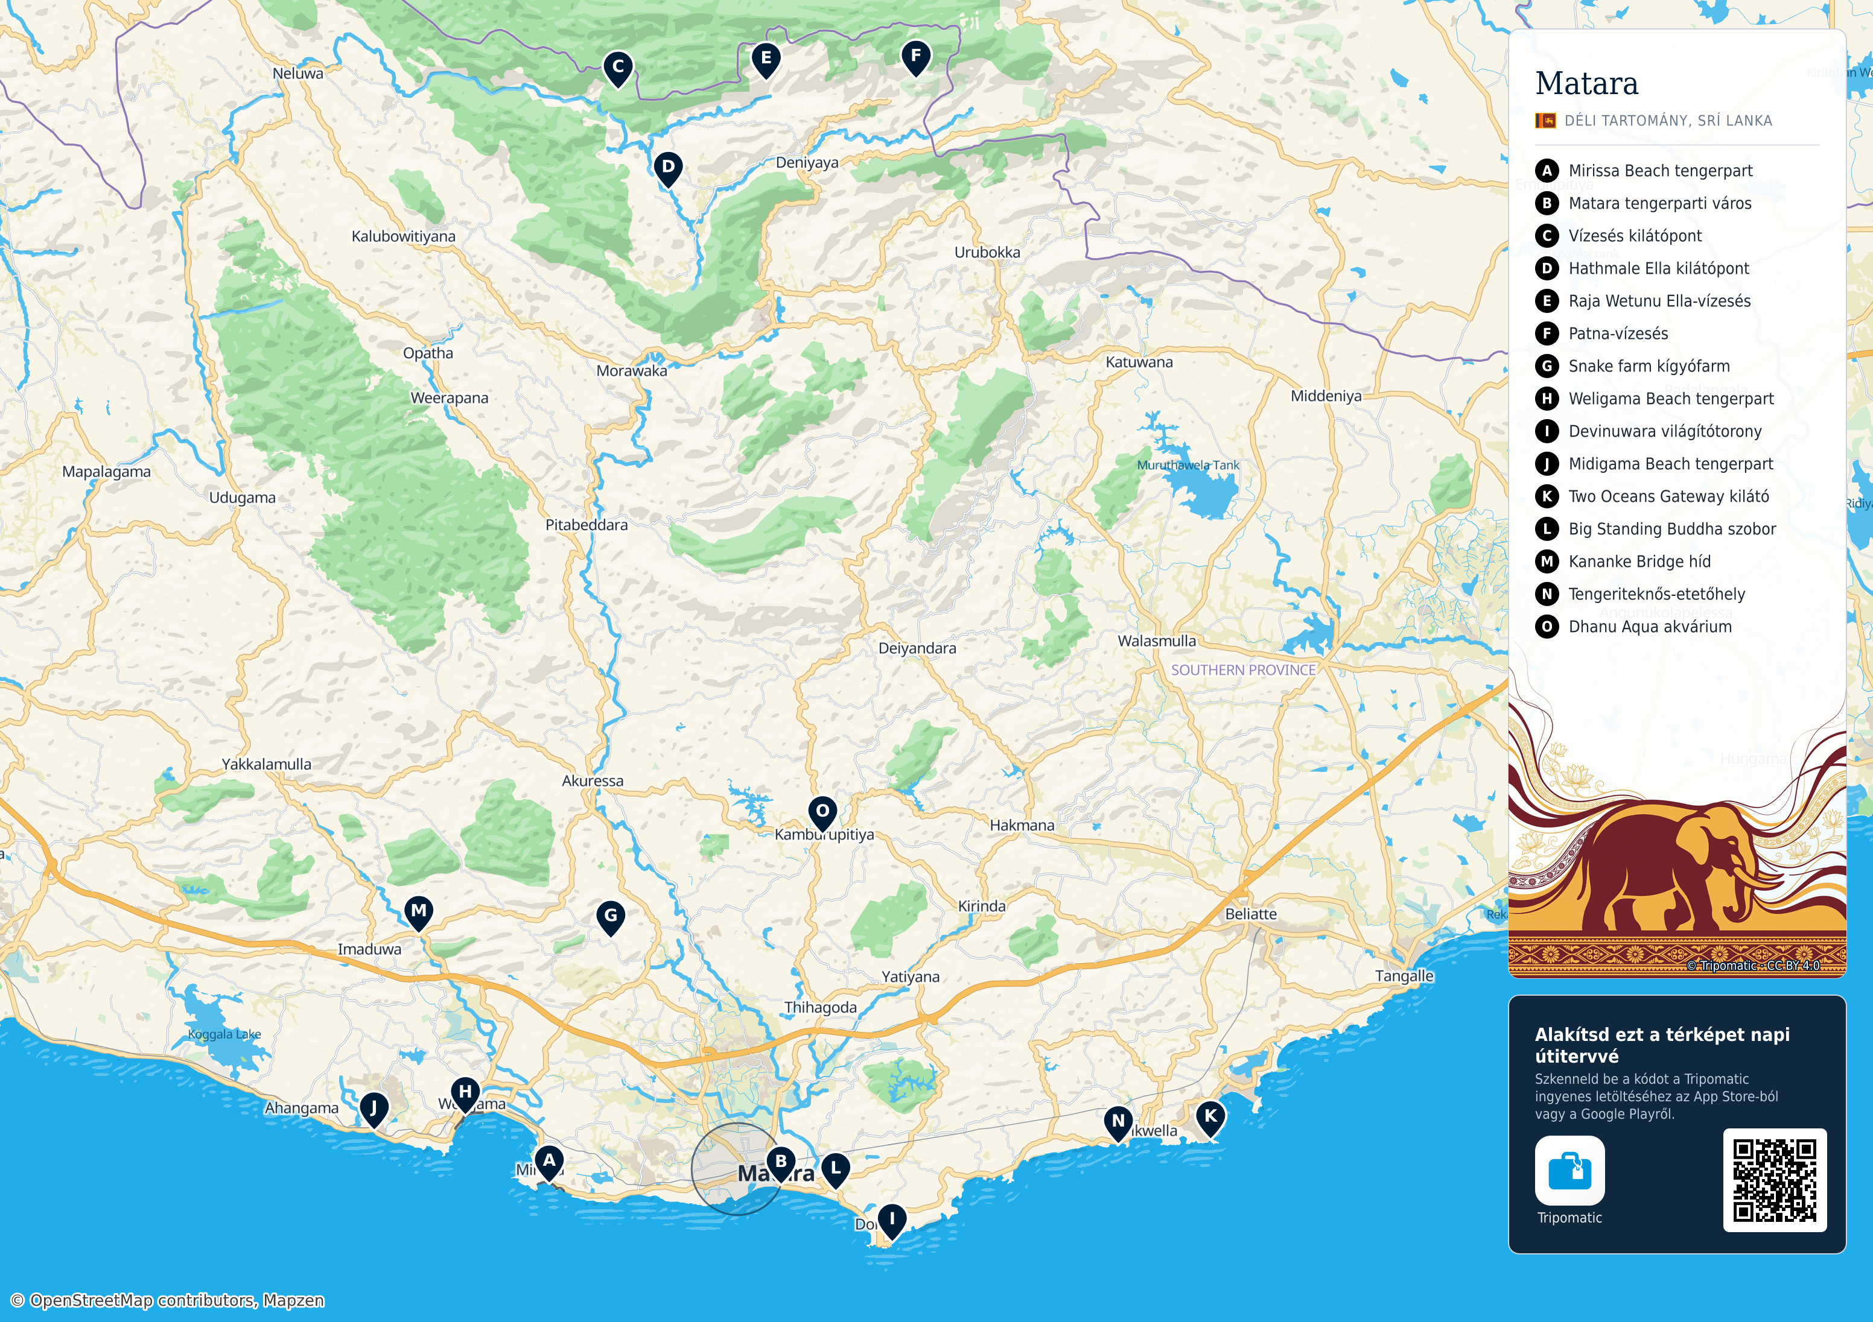Open map pin F on the map
Viewport: 1873px width, 1322px height.
point(916,59)
